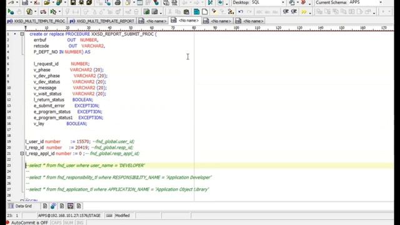Click the XXSD_REPORT_SUBMIT_PROC procedure name
This screenshot has width=400, height=225.
point(122,34)
